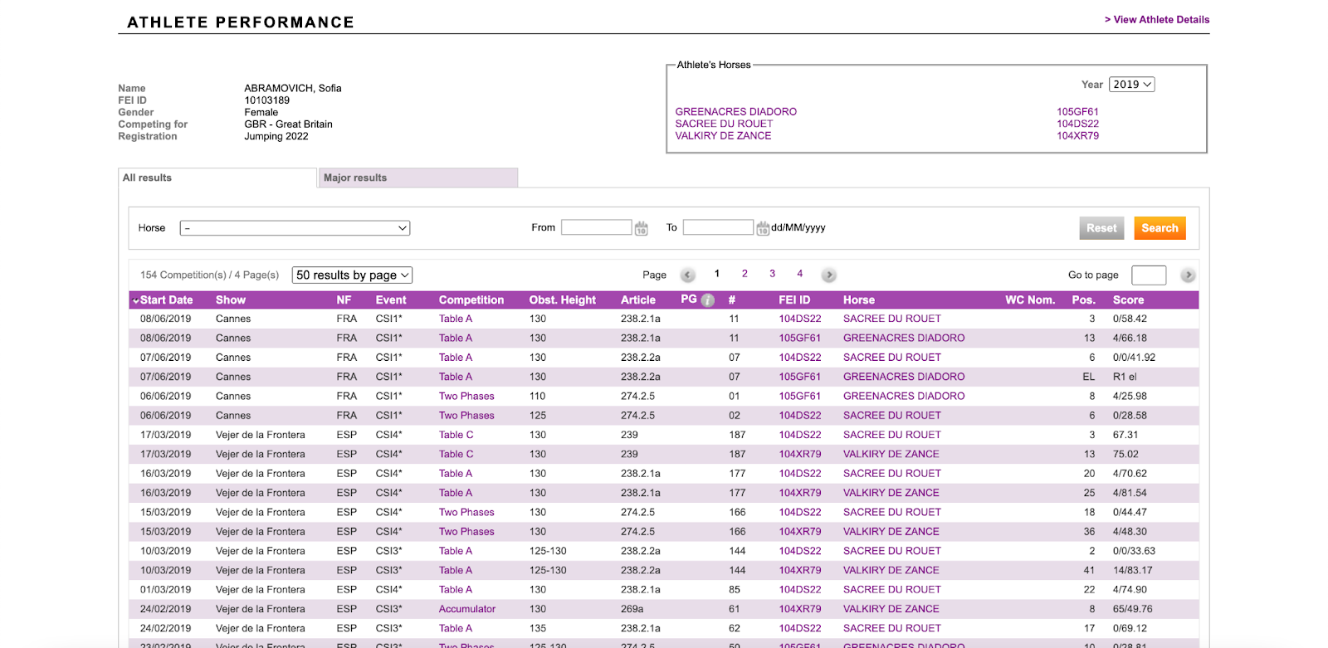Open Two Phases competition in 06/06/2019 GREENACRES row

pos(466,397)
